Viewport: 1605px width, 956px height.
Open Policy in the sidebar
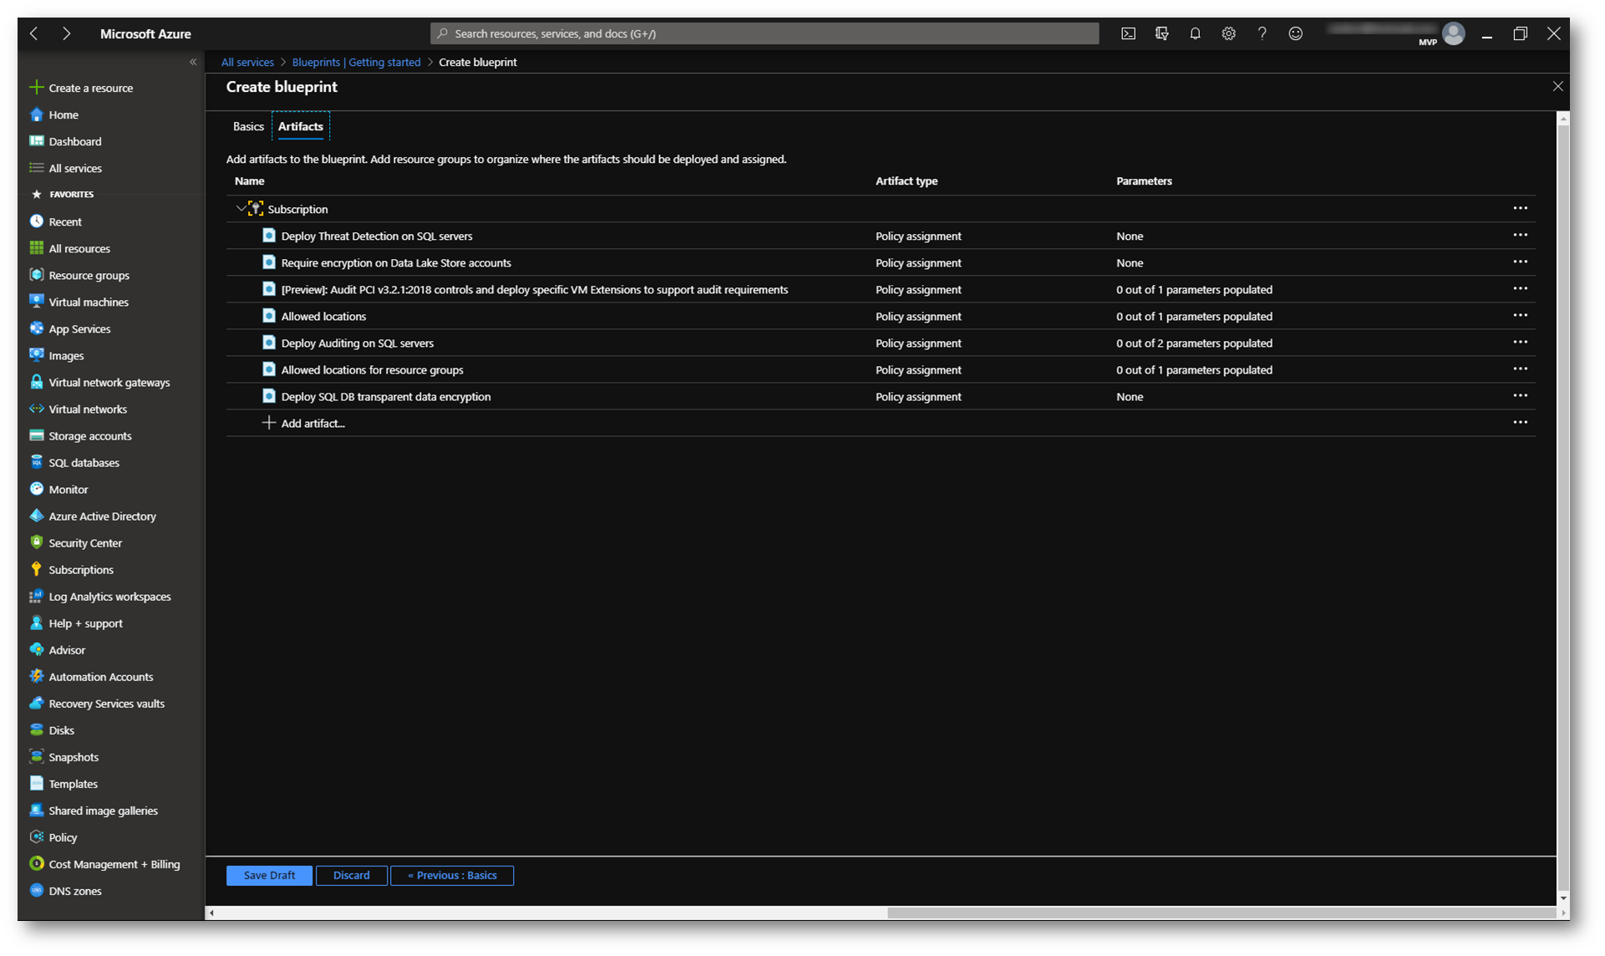53,836
